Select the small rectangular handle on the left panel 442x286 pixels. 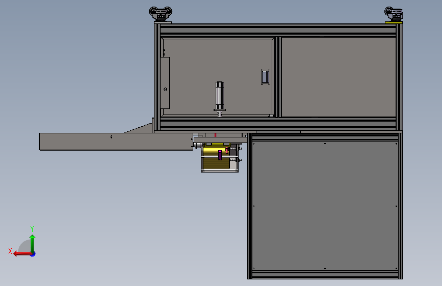click(x=265, y=77)
